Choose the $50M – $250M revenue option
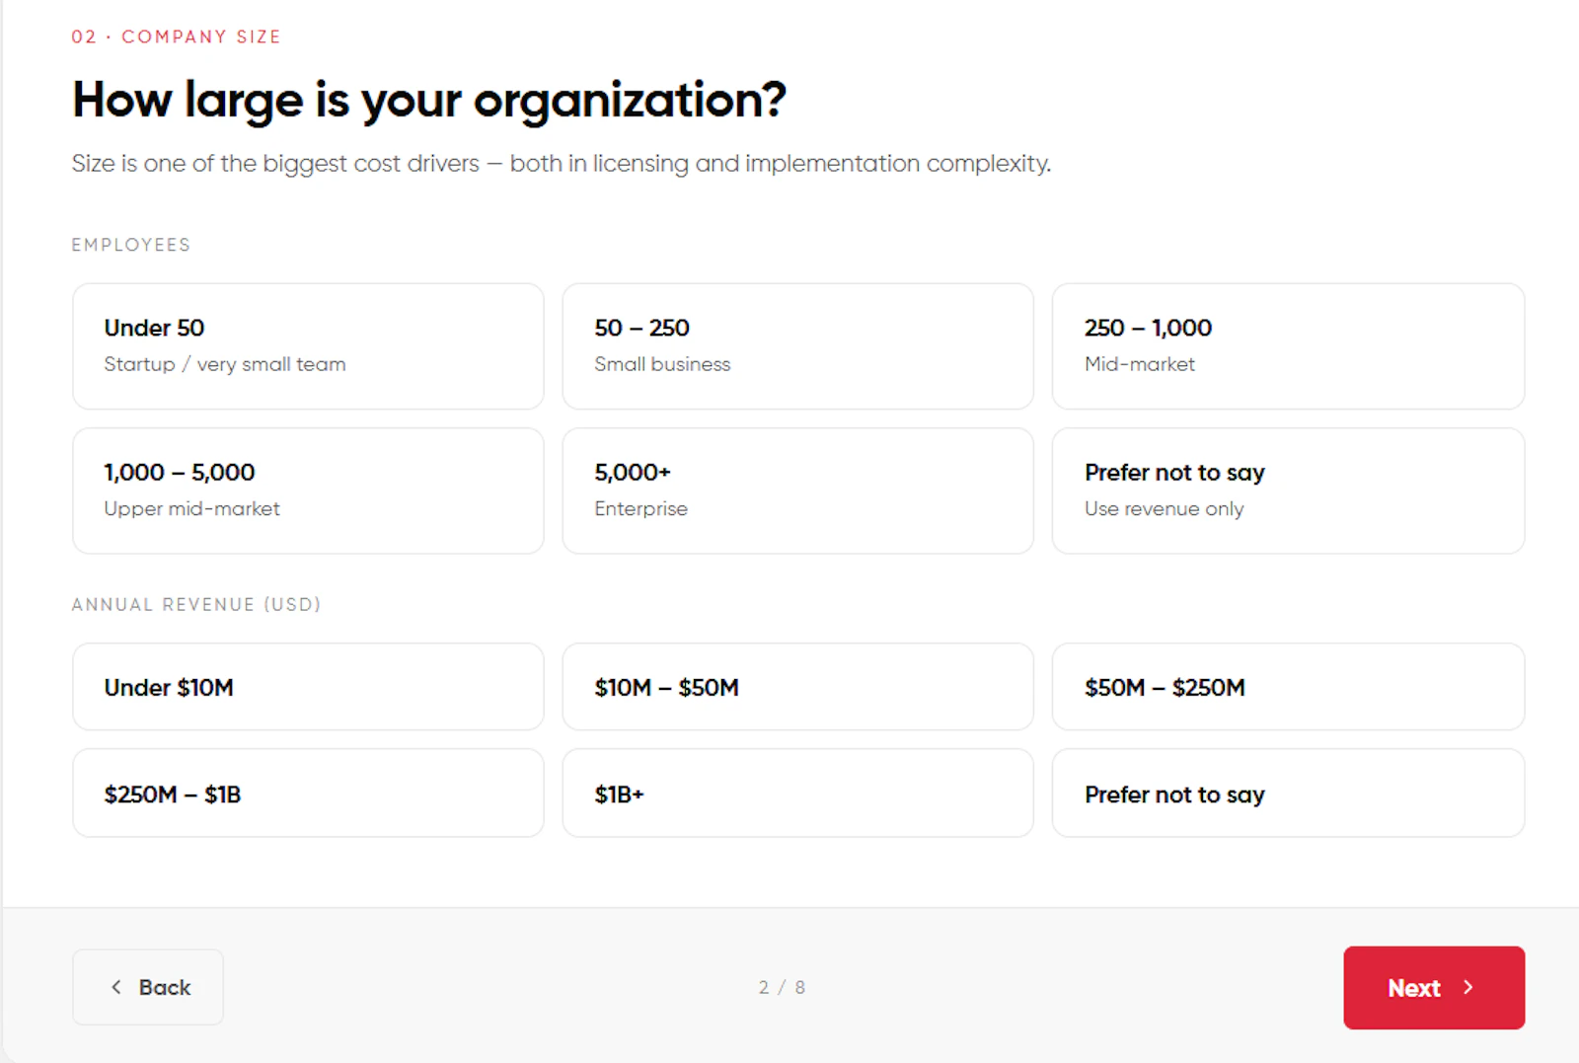 (1288, 687)
